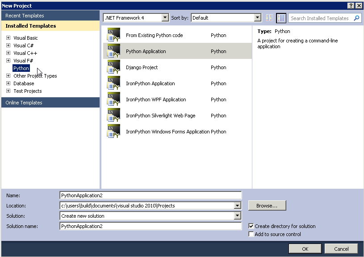364x257 pixels.
Task: Expand the Other Project Types node
Action: click(8, 75)
